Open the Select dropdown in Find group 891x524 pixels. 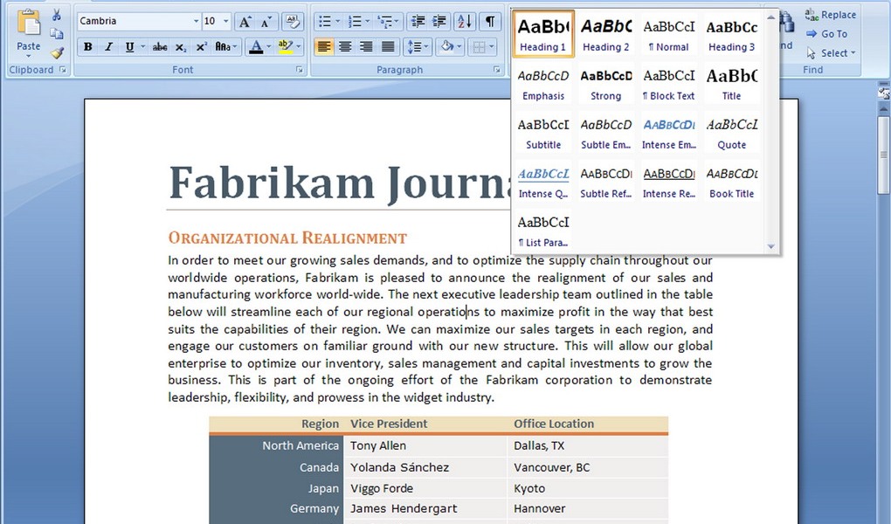831,53
